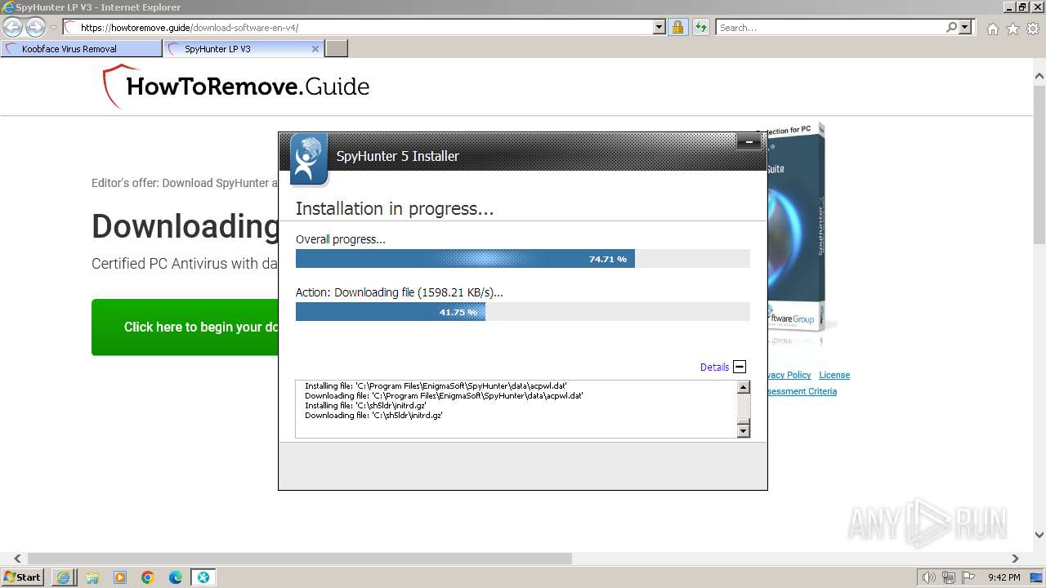1046x588 pixels.
Task: Select log line Downloading file initrd.gz
Action: tap(373, 416)
